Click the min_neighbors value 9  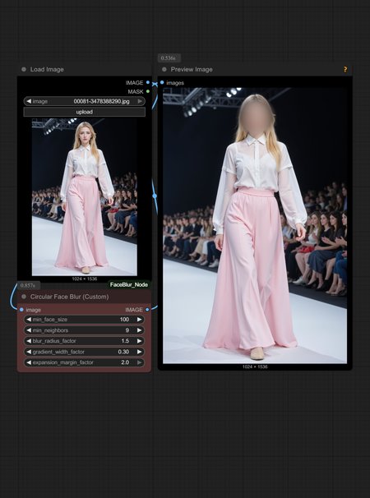(127, 330)
